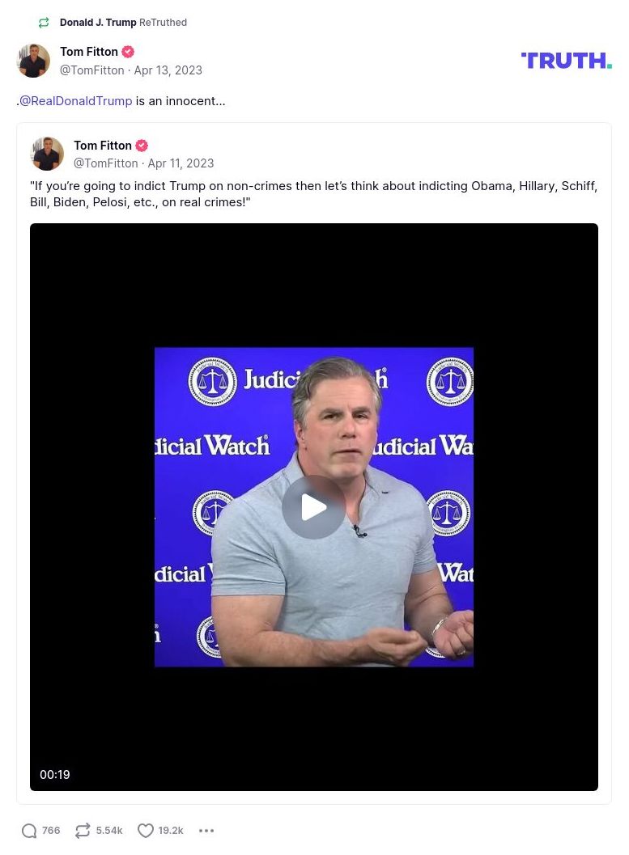This screenshot has width=629, height=855.
Task: Click Tom Fitton's verified checkmark badge
Action: click(x=127, y=51)
